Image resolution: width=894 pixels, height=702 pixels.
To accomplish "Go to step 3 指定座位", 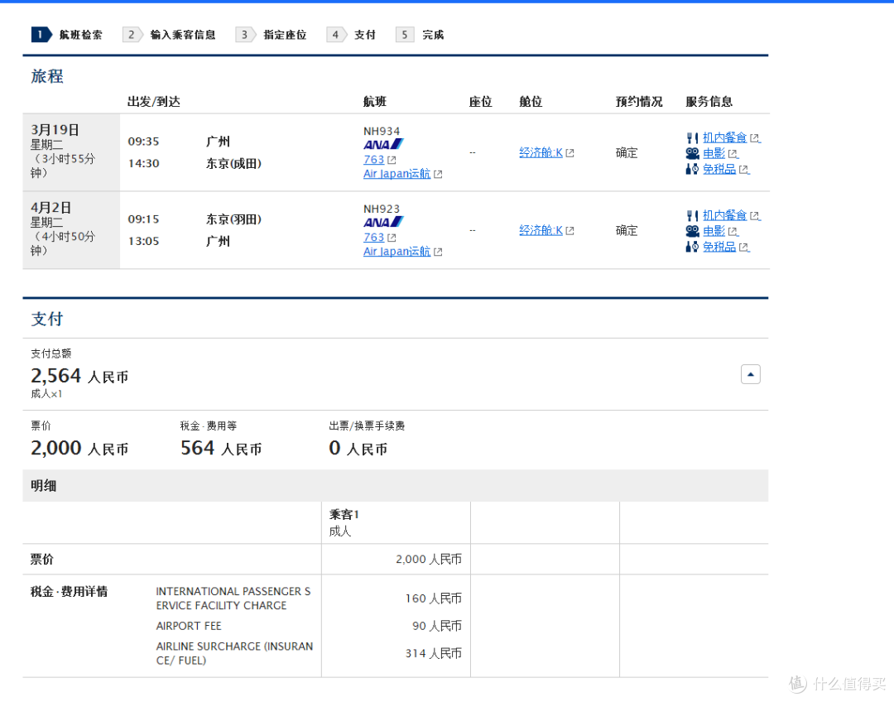I will 272,35.
